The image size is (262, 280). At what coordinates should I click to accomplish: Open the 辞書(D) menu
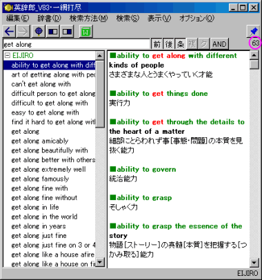click(49, 18)
